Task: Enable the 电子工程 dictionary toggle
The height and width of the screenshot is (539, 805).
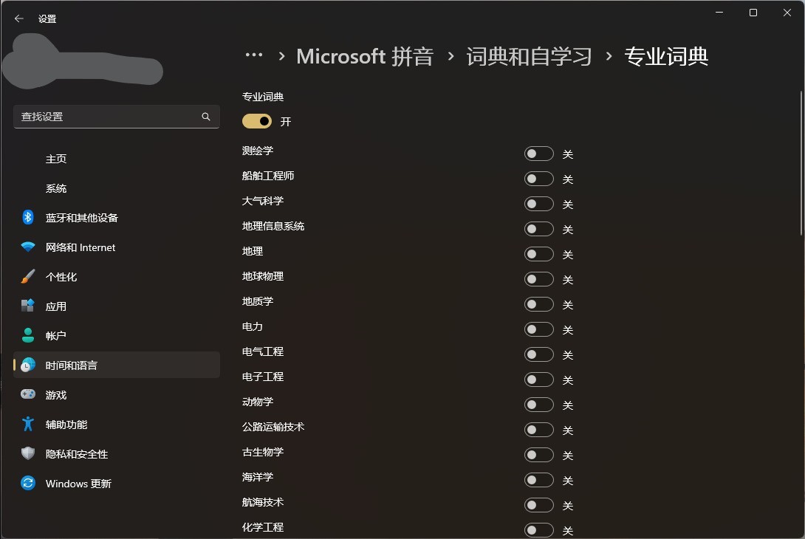Action: [x=538, y=380]
